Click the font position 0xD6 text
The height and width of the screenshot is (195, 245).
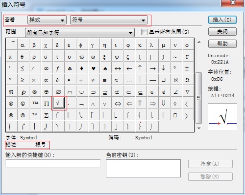pos(217,79)
